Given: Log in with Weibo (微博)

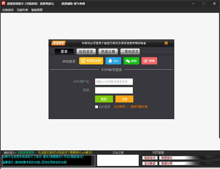Looking at the screenshot, I should pyautogui.click(x=149, y=61).
